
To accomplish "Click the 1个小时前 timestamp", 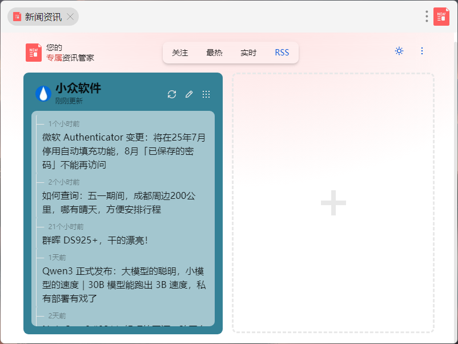I will 64,124.
